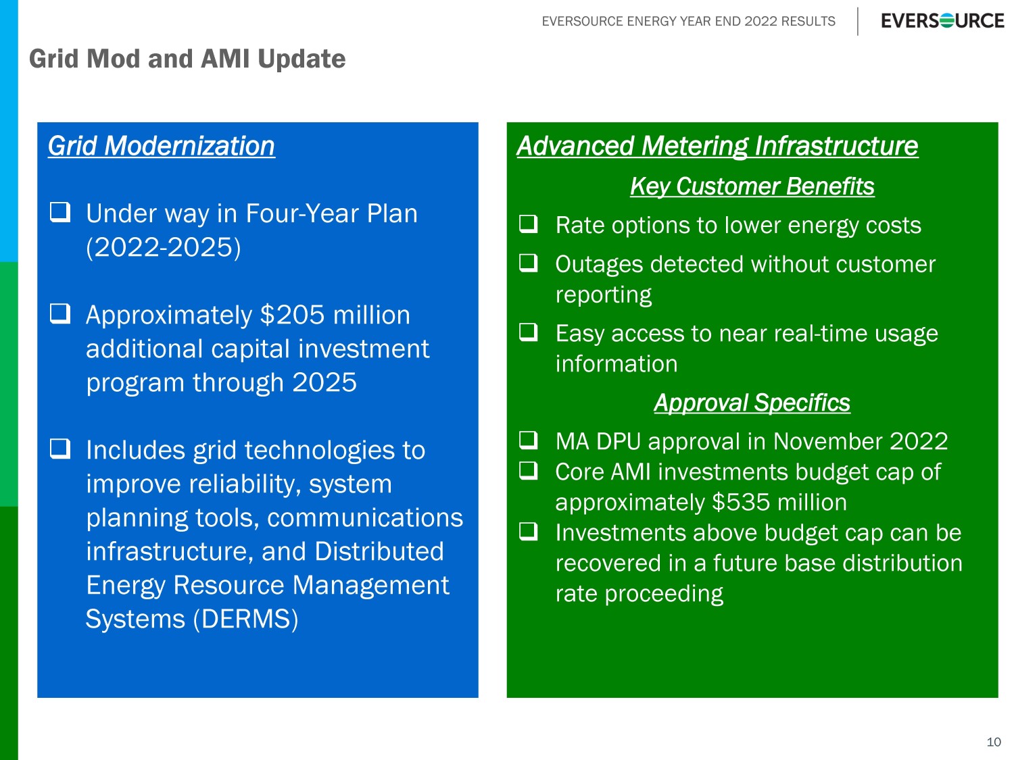
Task: Click the slide page number "10"
Action: coord(994,742)
